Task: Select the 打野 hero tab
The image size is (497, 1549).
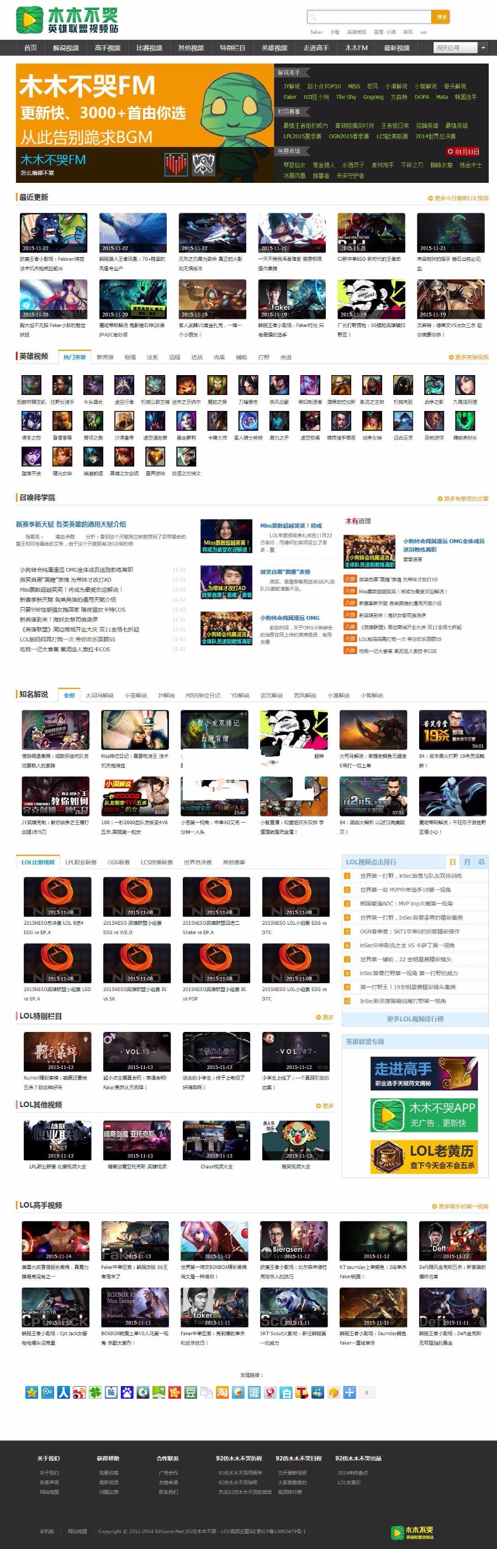Action: [264, 357]
